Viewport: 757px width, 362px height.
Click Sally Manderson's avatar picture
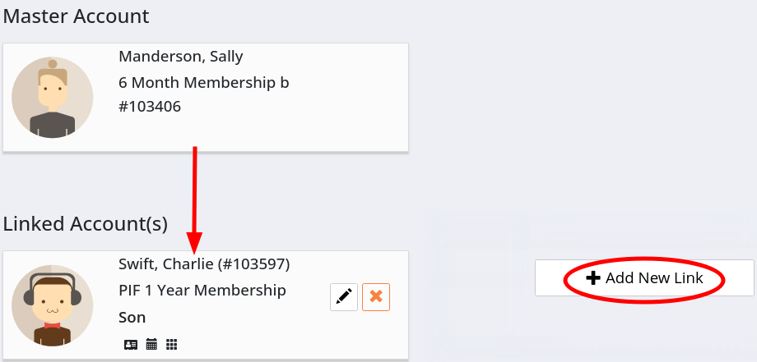pos(52,97)
